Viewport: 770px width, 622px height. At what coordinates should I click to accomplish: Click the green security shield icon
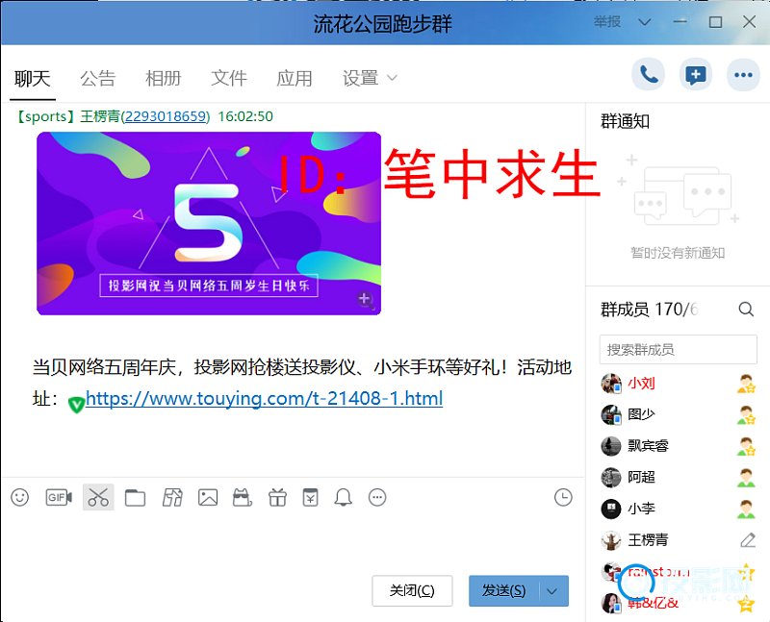[76, 404]
